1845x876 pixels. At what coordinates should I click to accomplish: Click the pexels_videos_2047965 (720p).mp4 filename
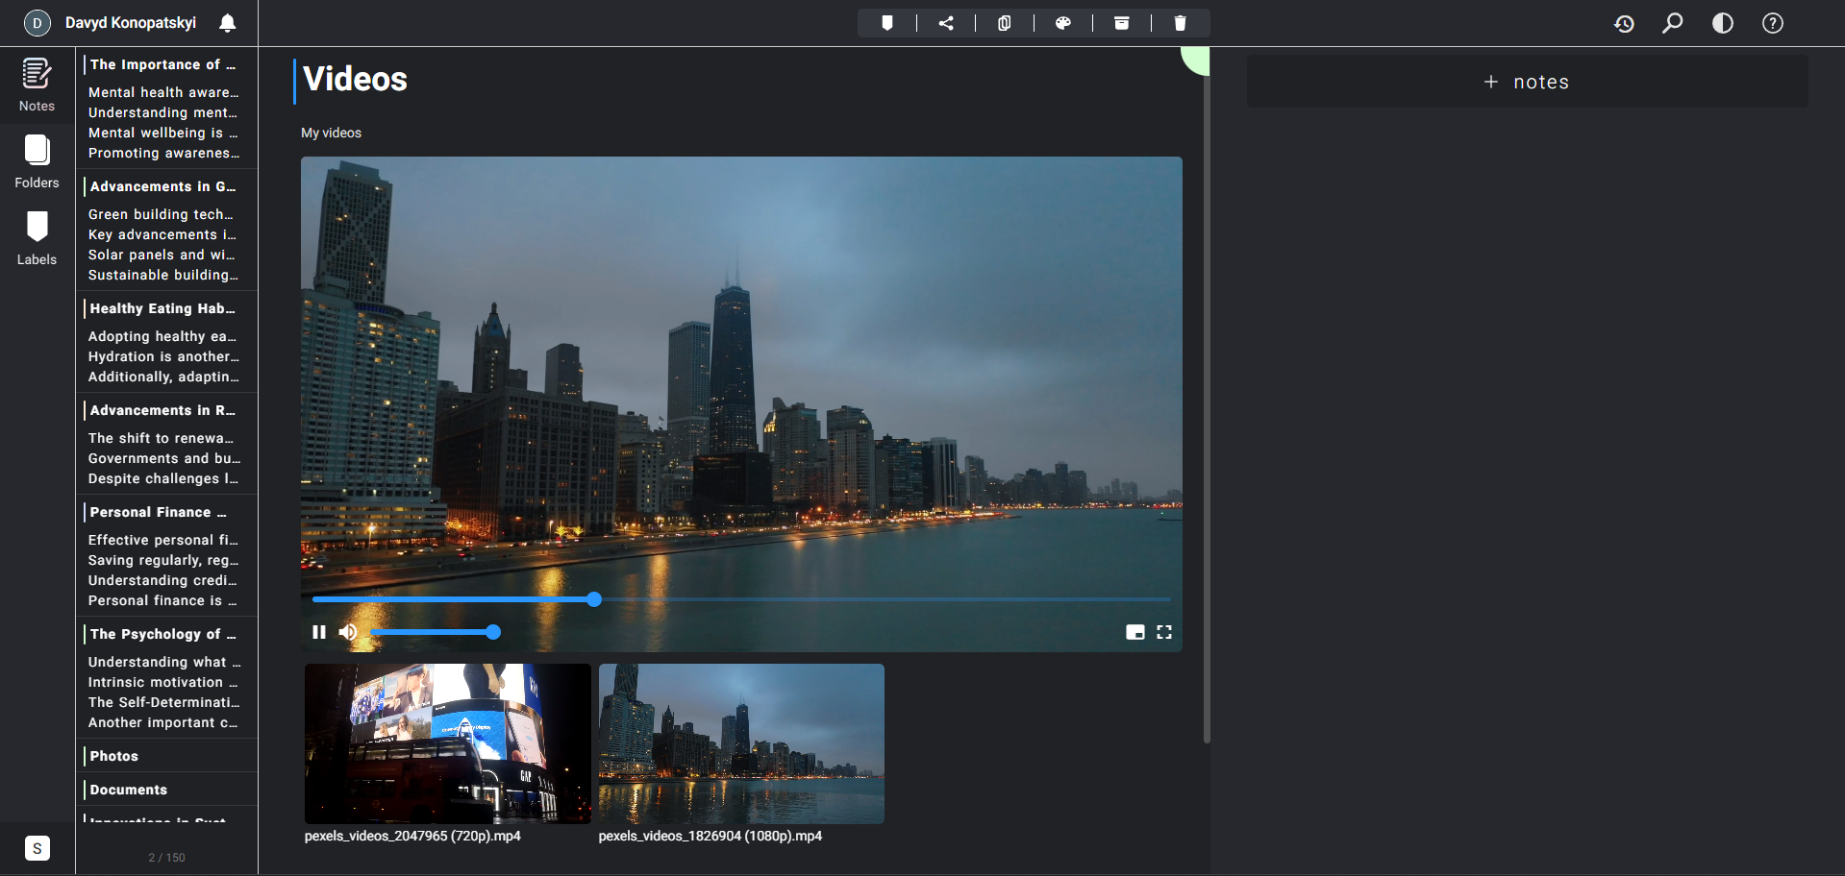pos(412,836)
